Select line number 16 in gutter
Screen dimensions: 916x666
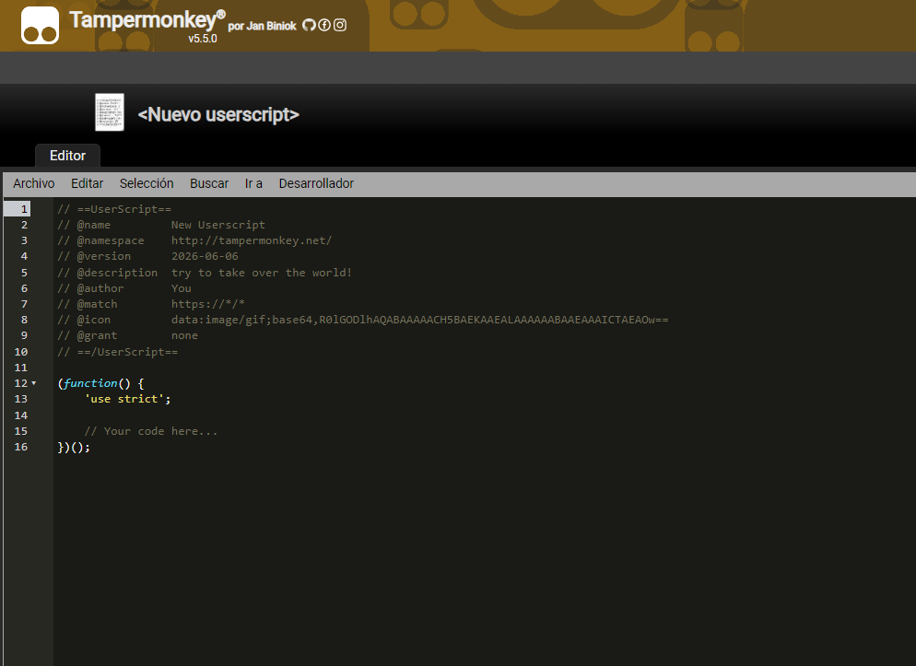(x=21, y=447)
